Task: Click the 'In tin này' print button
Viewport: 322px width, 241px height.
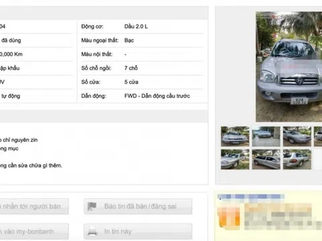Action: click(x=138, y=232)
